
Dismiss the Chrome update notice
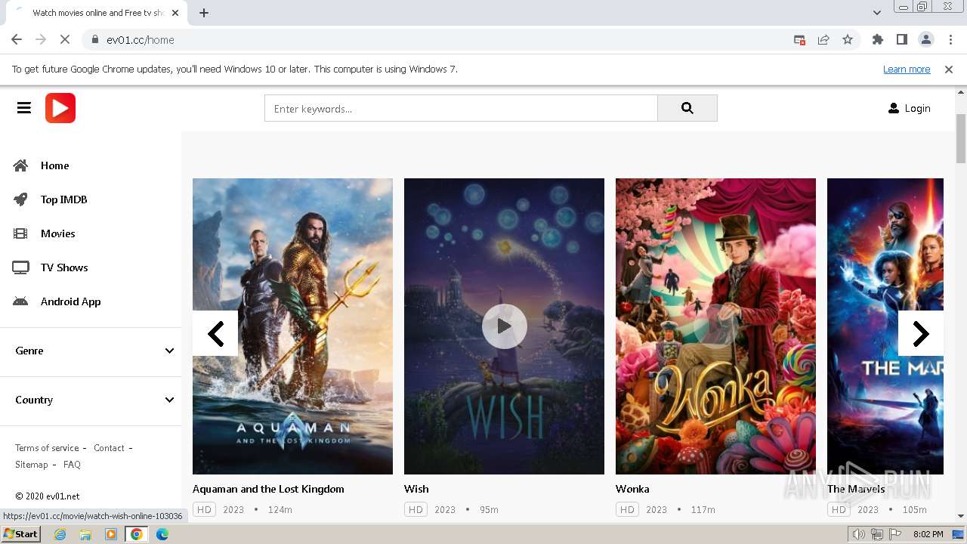click(949, 70)
